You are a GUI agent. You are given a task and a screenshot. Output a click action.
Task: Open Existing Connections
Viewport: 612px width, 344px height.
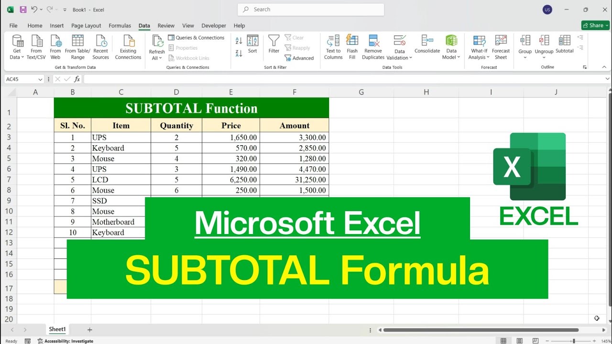(x=128, y=47)
